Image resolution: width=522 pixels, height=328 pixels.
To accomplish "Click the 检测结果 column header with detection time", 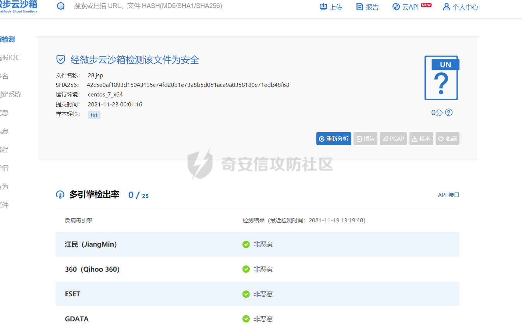I will click(304, 221).
